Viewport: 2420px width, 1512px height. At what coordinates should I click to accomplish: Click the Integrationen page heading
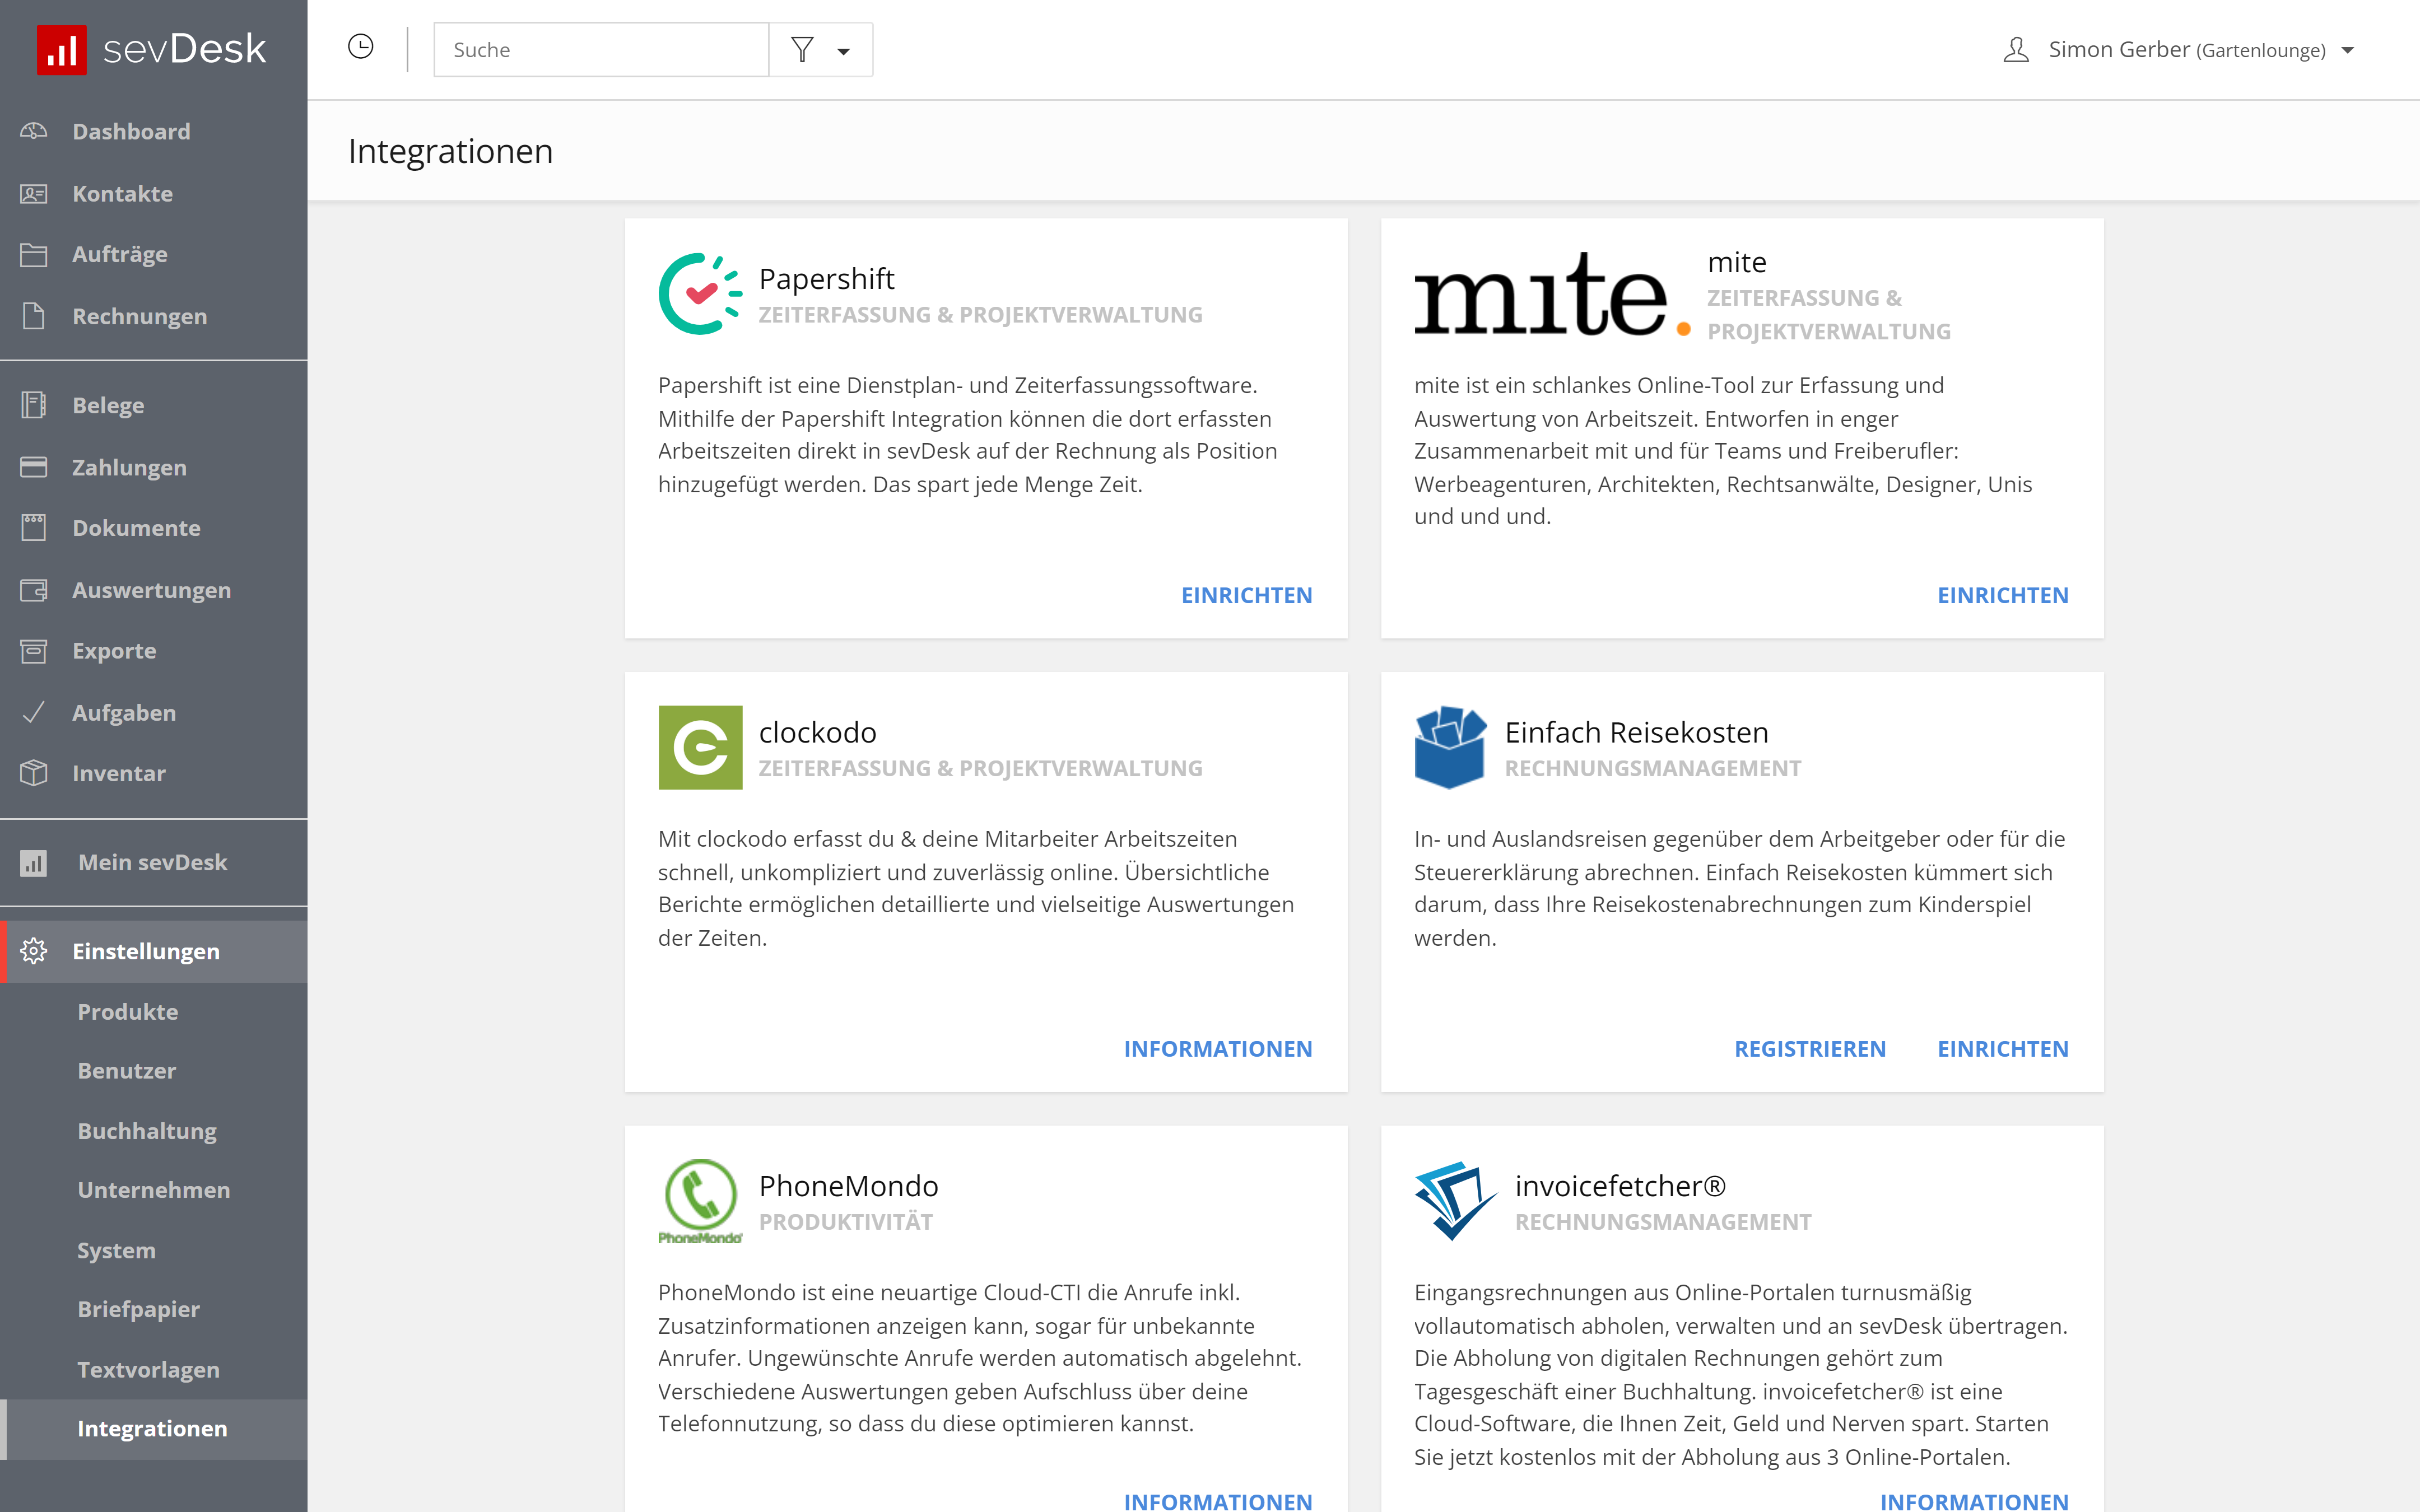[x=450, y=152]
